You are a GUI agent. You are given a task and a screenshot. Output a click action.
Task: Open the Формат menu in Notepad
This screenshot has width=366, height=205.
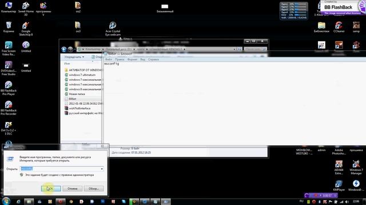coord(132,59)
